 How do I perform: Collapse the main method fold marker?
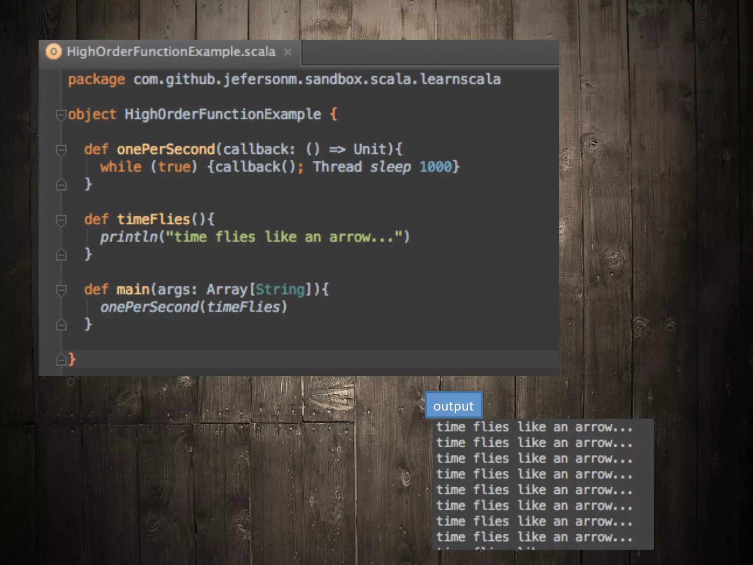click(61, 290)
